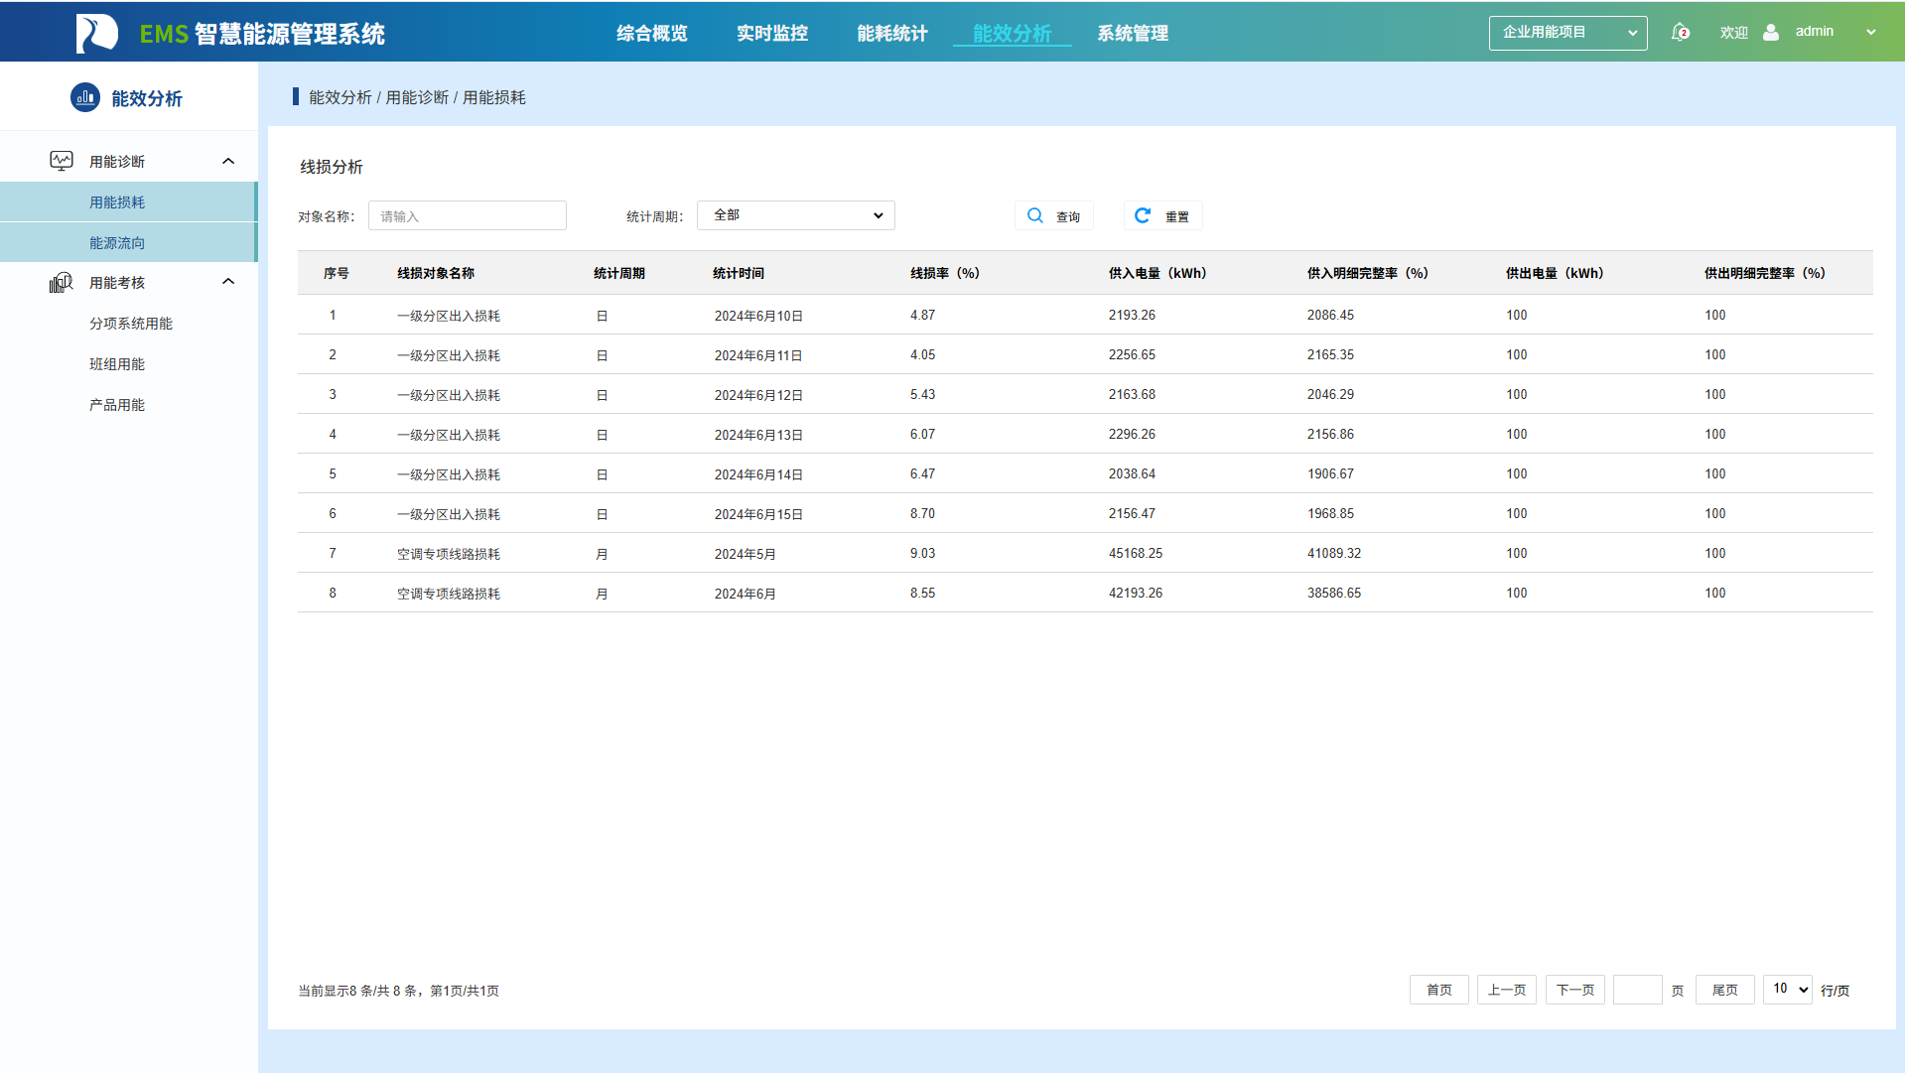Switch to the 实时监控 tab
Viewport: 1905px width, 1073px height.
[772, 33]
